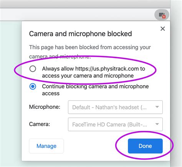Click the blocked camera icon in address bar
Viewport: 182px width, 167px height.
(x=162, y=15)
